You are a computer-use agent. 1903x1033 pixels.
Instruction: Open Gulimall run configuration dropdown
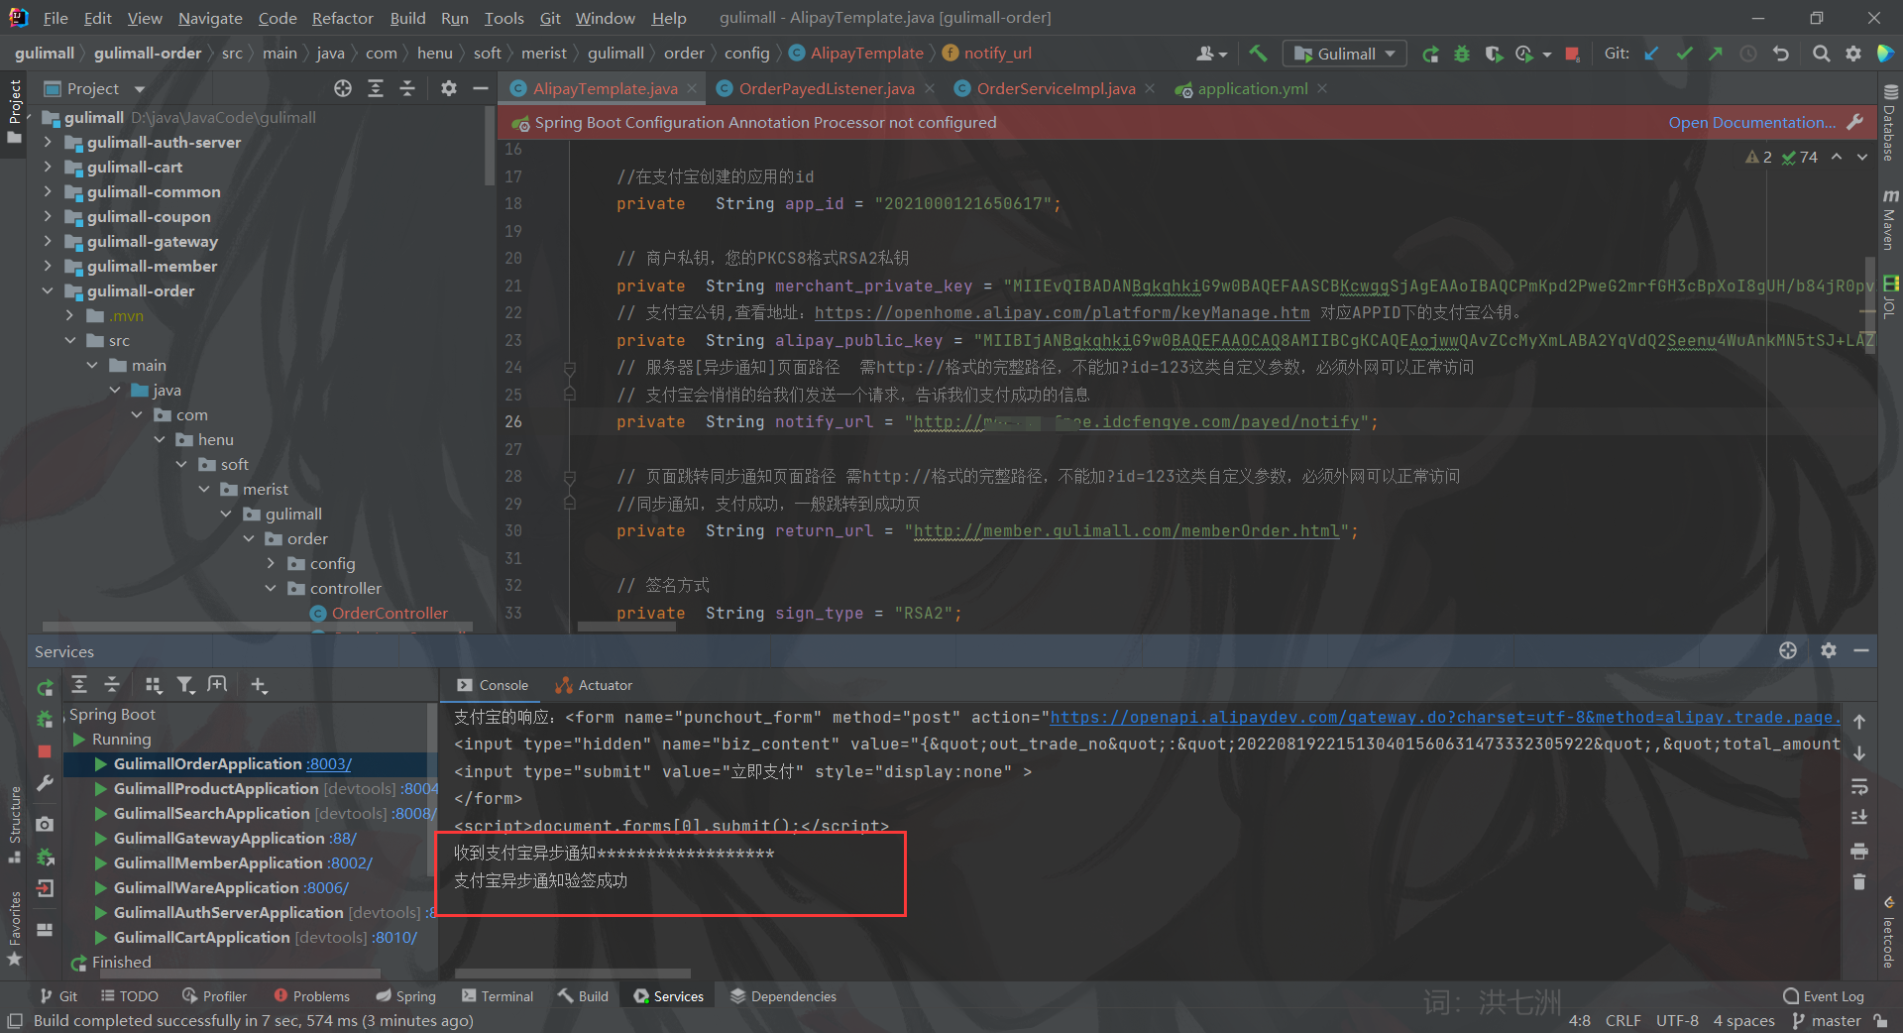point(1345,54)
